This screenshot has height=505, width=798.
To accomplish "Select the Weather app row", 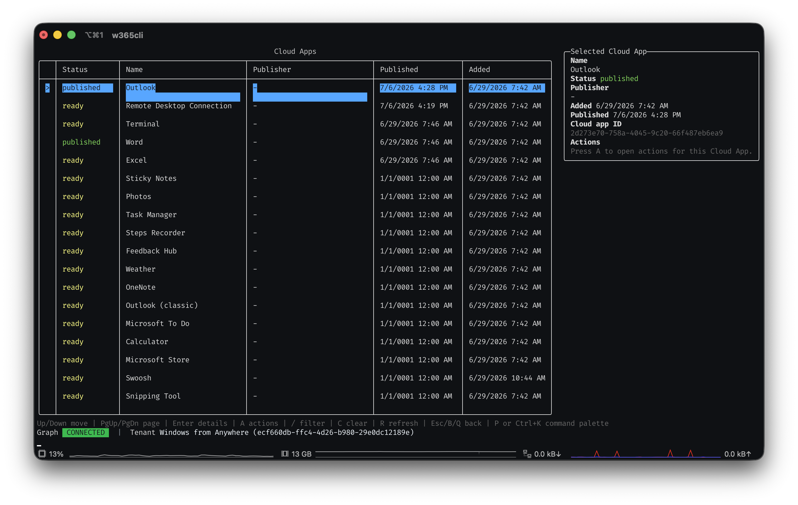I will tap(295, 269).
